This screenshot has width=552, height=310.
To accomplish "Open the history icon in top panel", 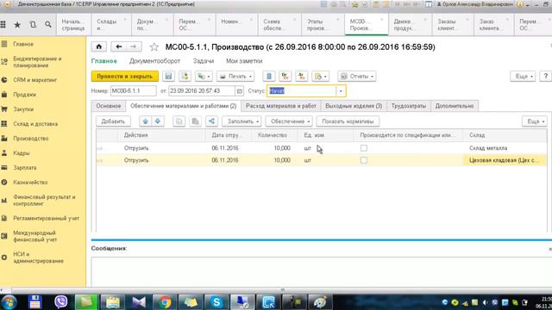I will point(33,25).
